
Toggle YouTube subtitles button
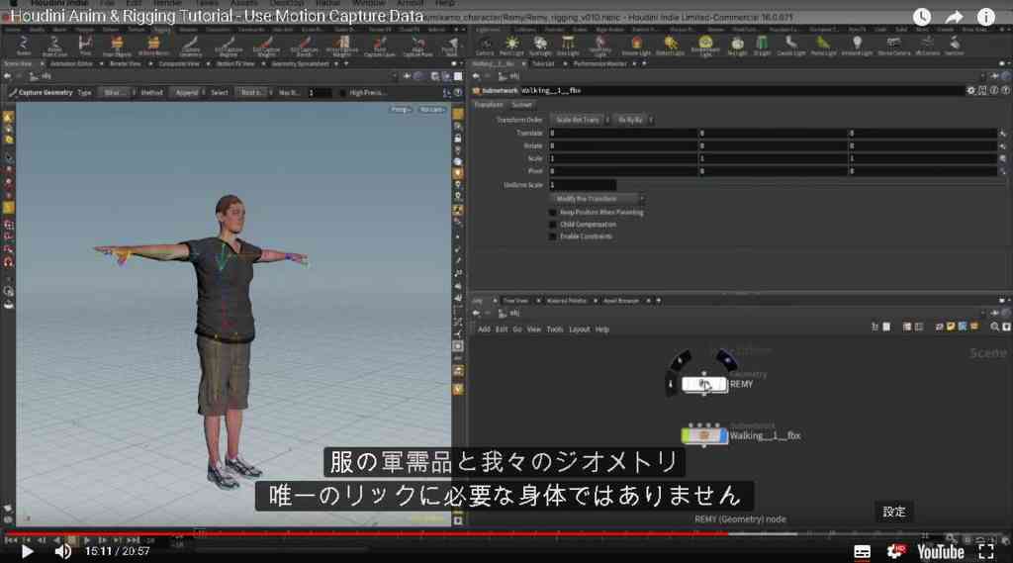(x=862, y=552)
